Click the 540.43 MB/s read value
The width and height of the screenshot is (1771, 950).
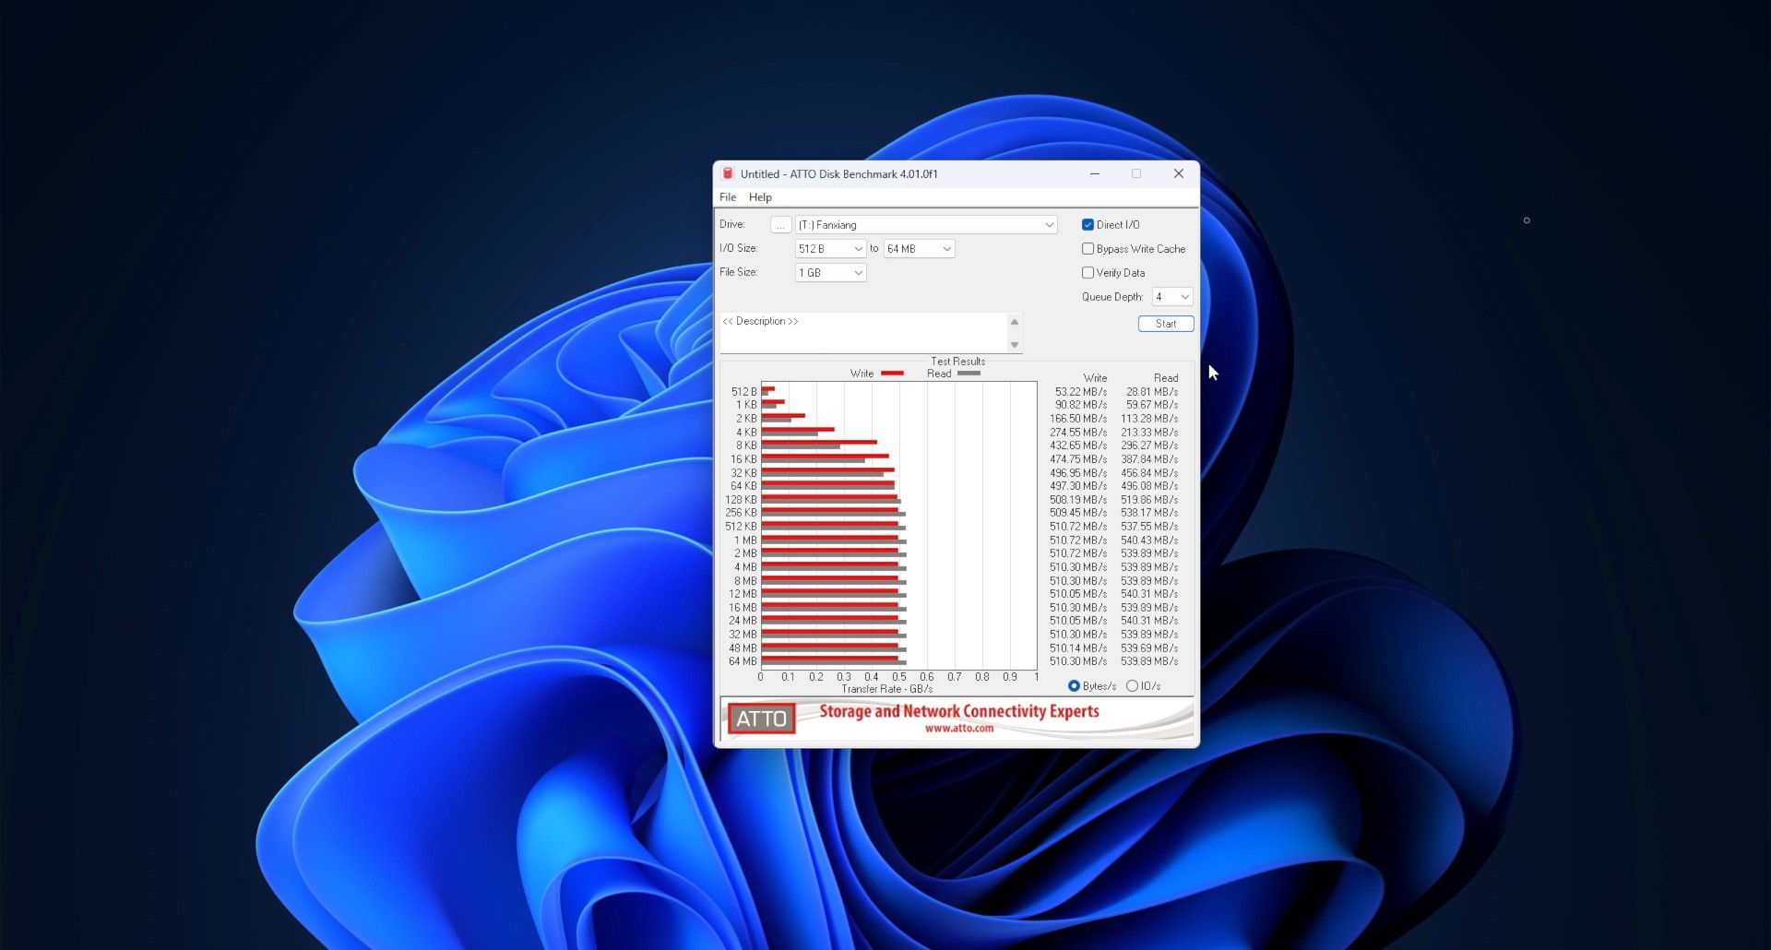tap(1149, 540)
